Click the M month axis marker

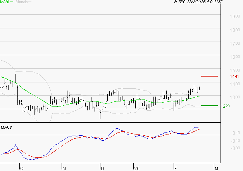(x=216, y=168)
